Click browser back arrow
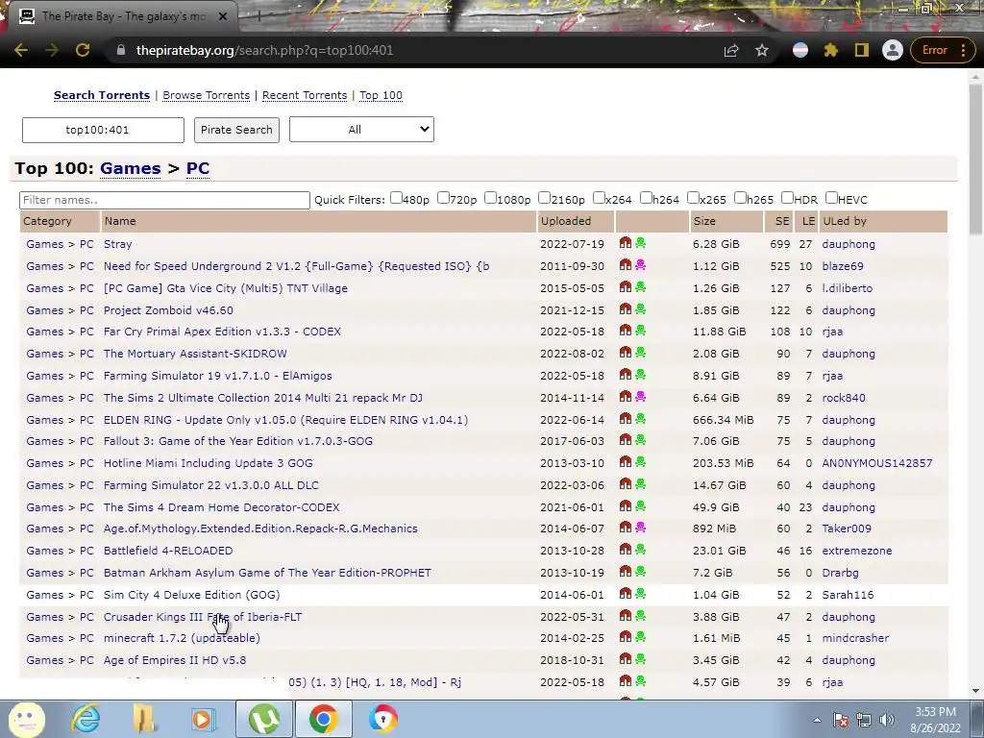The height and width of the screenshot is (738, 984). coord(21,50)
